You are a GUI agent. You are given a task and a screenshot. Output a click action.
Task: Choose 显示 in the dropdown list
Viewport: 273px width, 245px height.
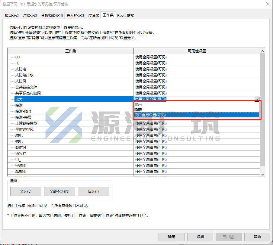[197, 105]
